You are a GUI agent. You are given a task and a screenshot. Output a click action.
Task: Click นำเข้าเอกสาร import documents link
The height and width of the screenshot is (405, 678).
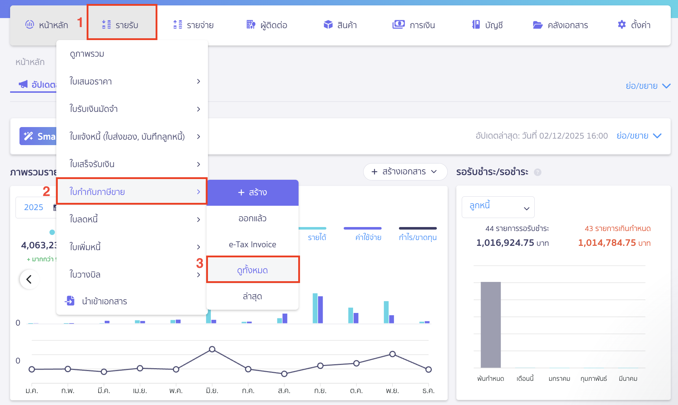[104, 301]
